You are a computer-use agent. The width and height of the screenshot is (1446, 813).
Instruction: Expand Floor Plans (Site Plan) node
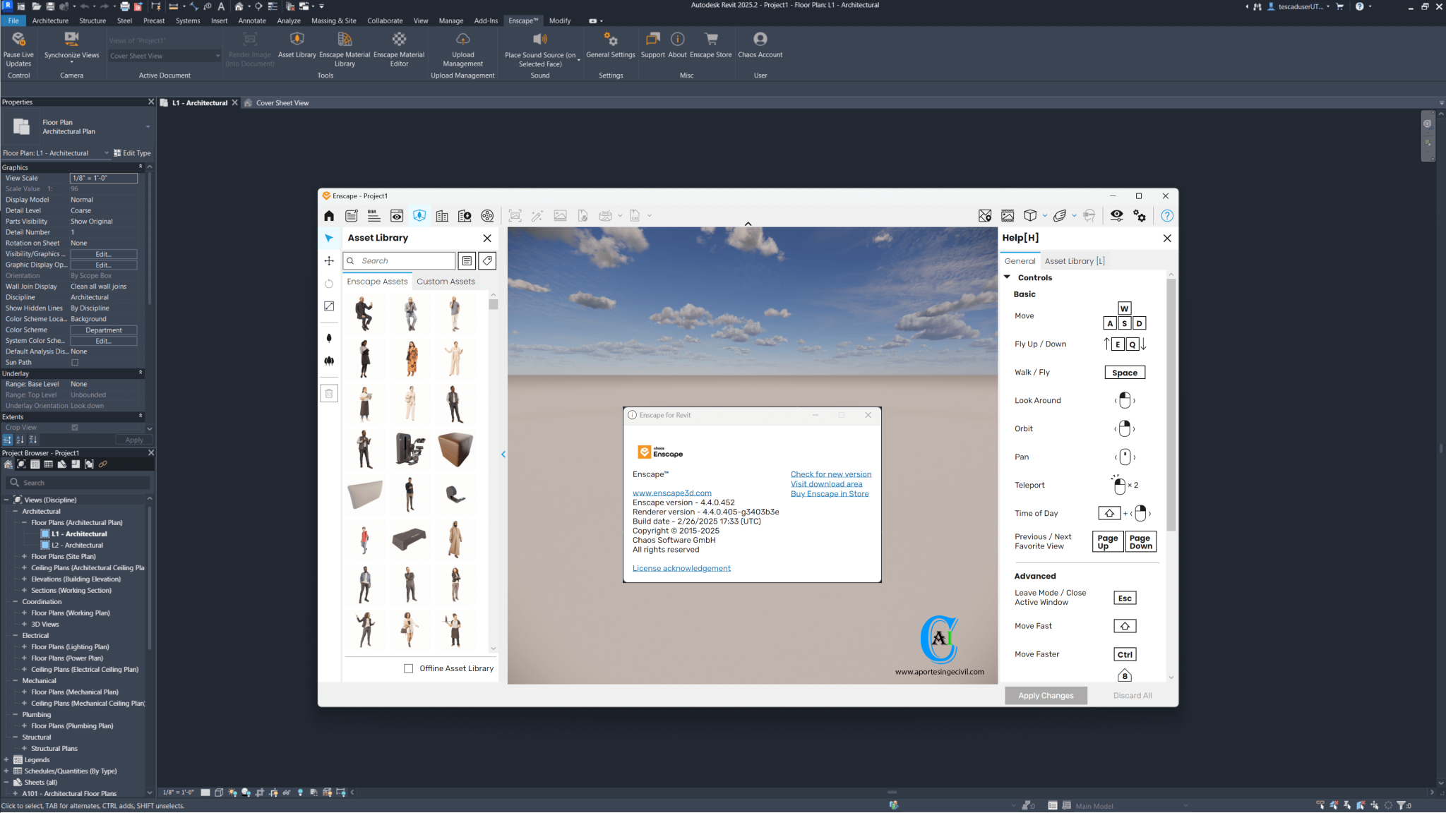click(24, 557)
